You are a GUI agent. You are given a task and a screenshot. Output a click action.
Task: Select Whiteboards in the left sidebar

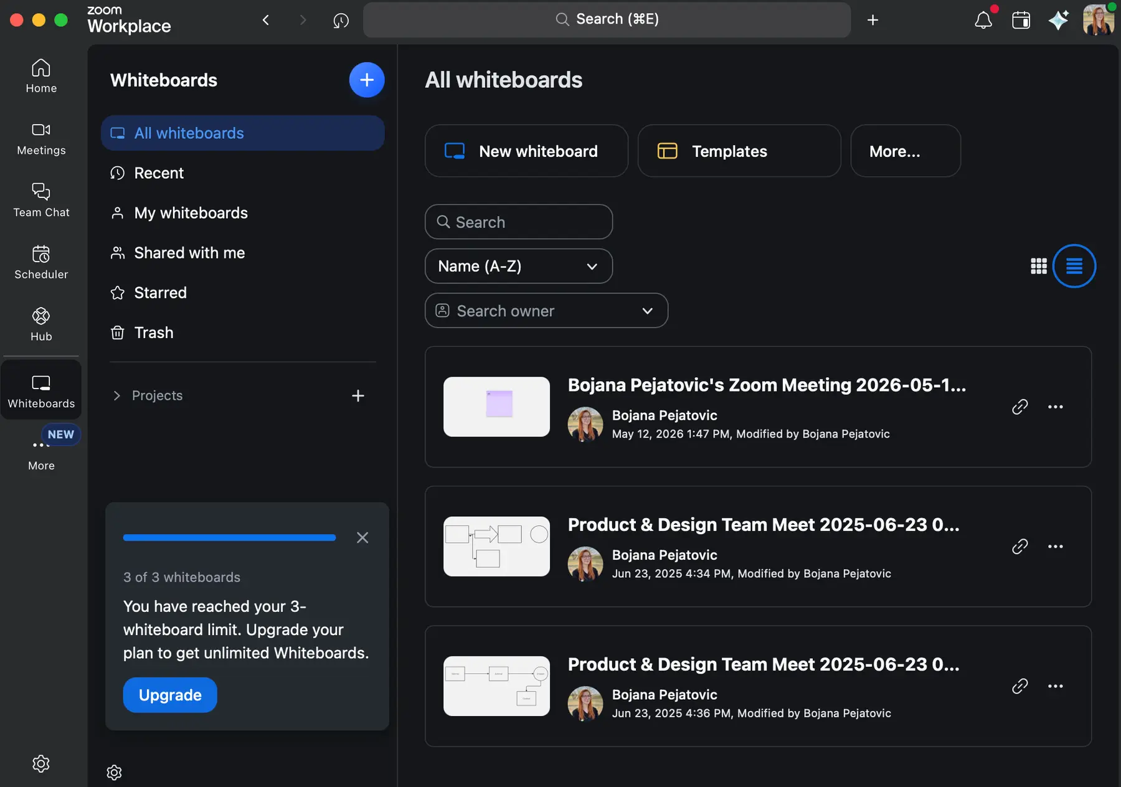[x=41, y=390]
